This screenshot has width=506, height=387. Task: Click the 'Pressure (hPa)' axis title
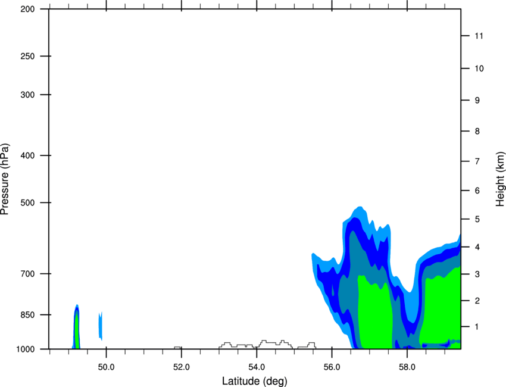[x=5, y=179]
